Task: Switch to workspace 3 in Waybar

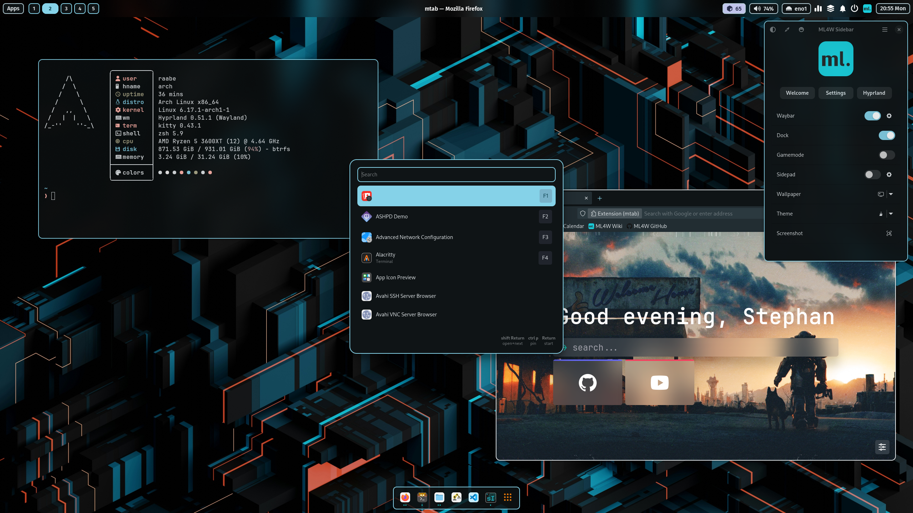Action: click(x=66, y=9)
